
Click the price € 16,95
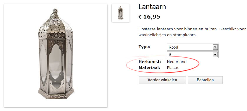[x=149, y=17]
